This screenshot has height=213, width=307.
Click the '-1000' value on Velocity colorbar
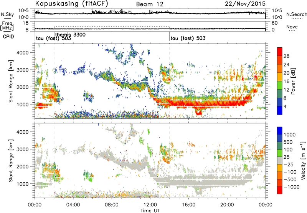pos(292,187)
